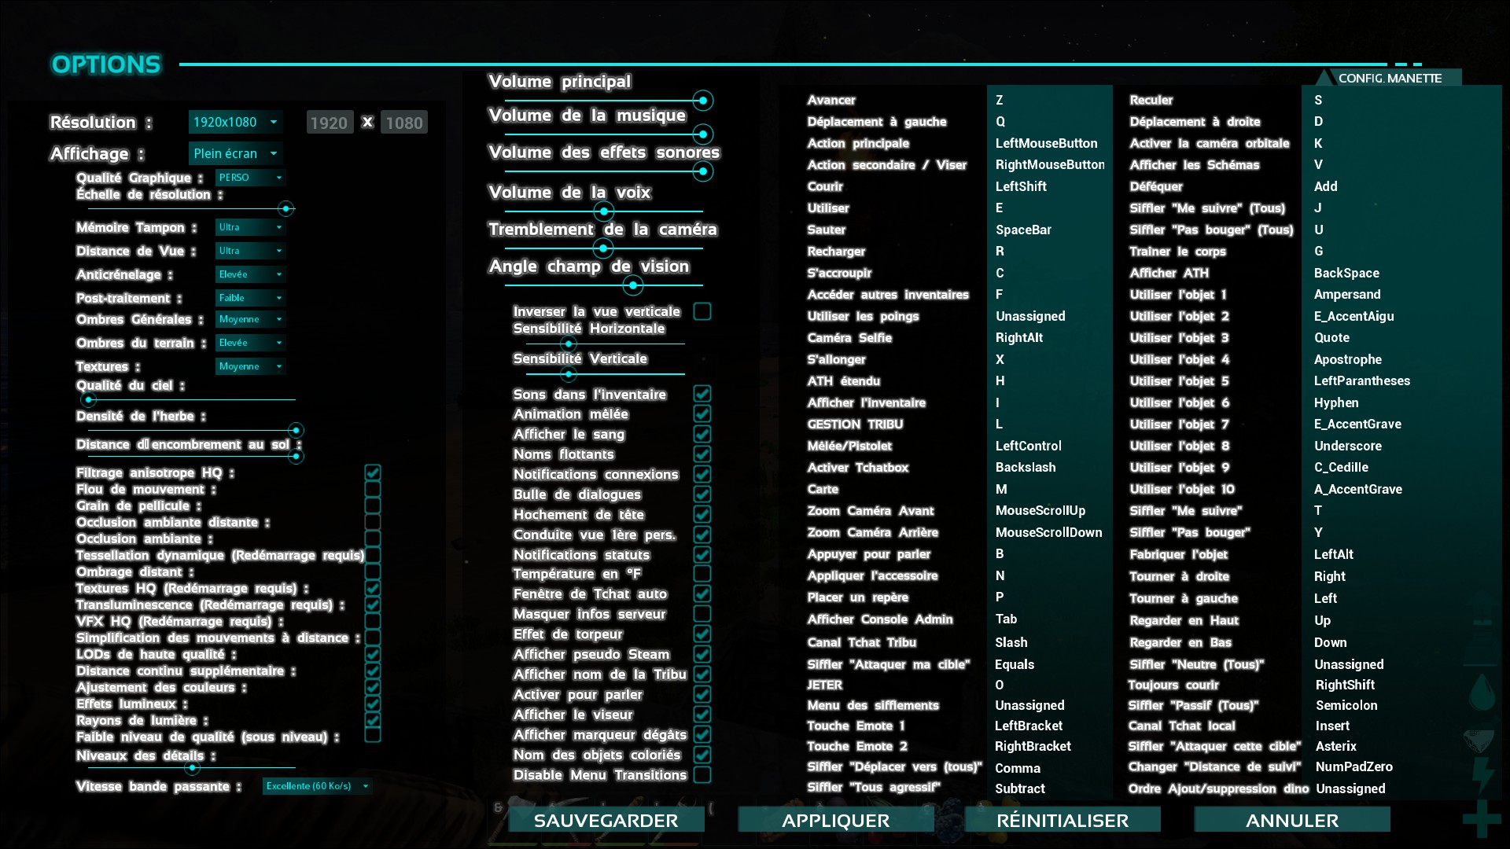Toggle Textures HQ checkbox

click(x=373, y=588)
